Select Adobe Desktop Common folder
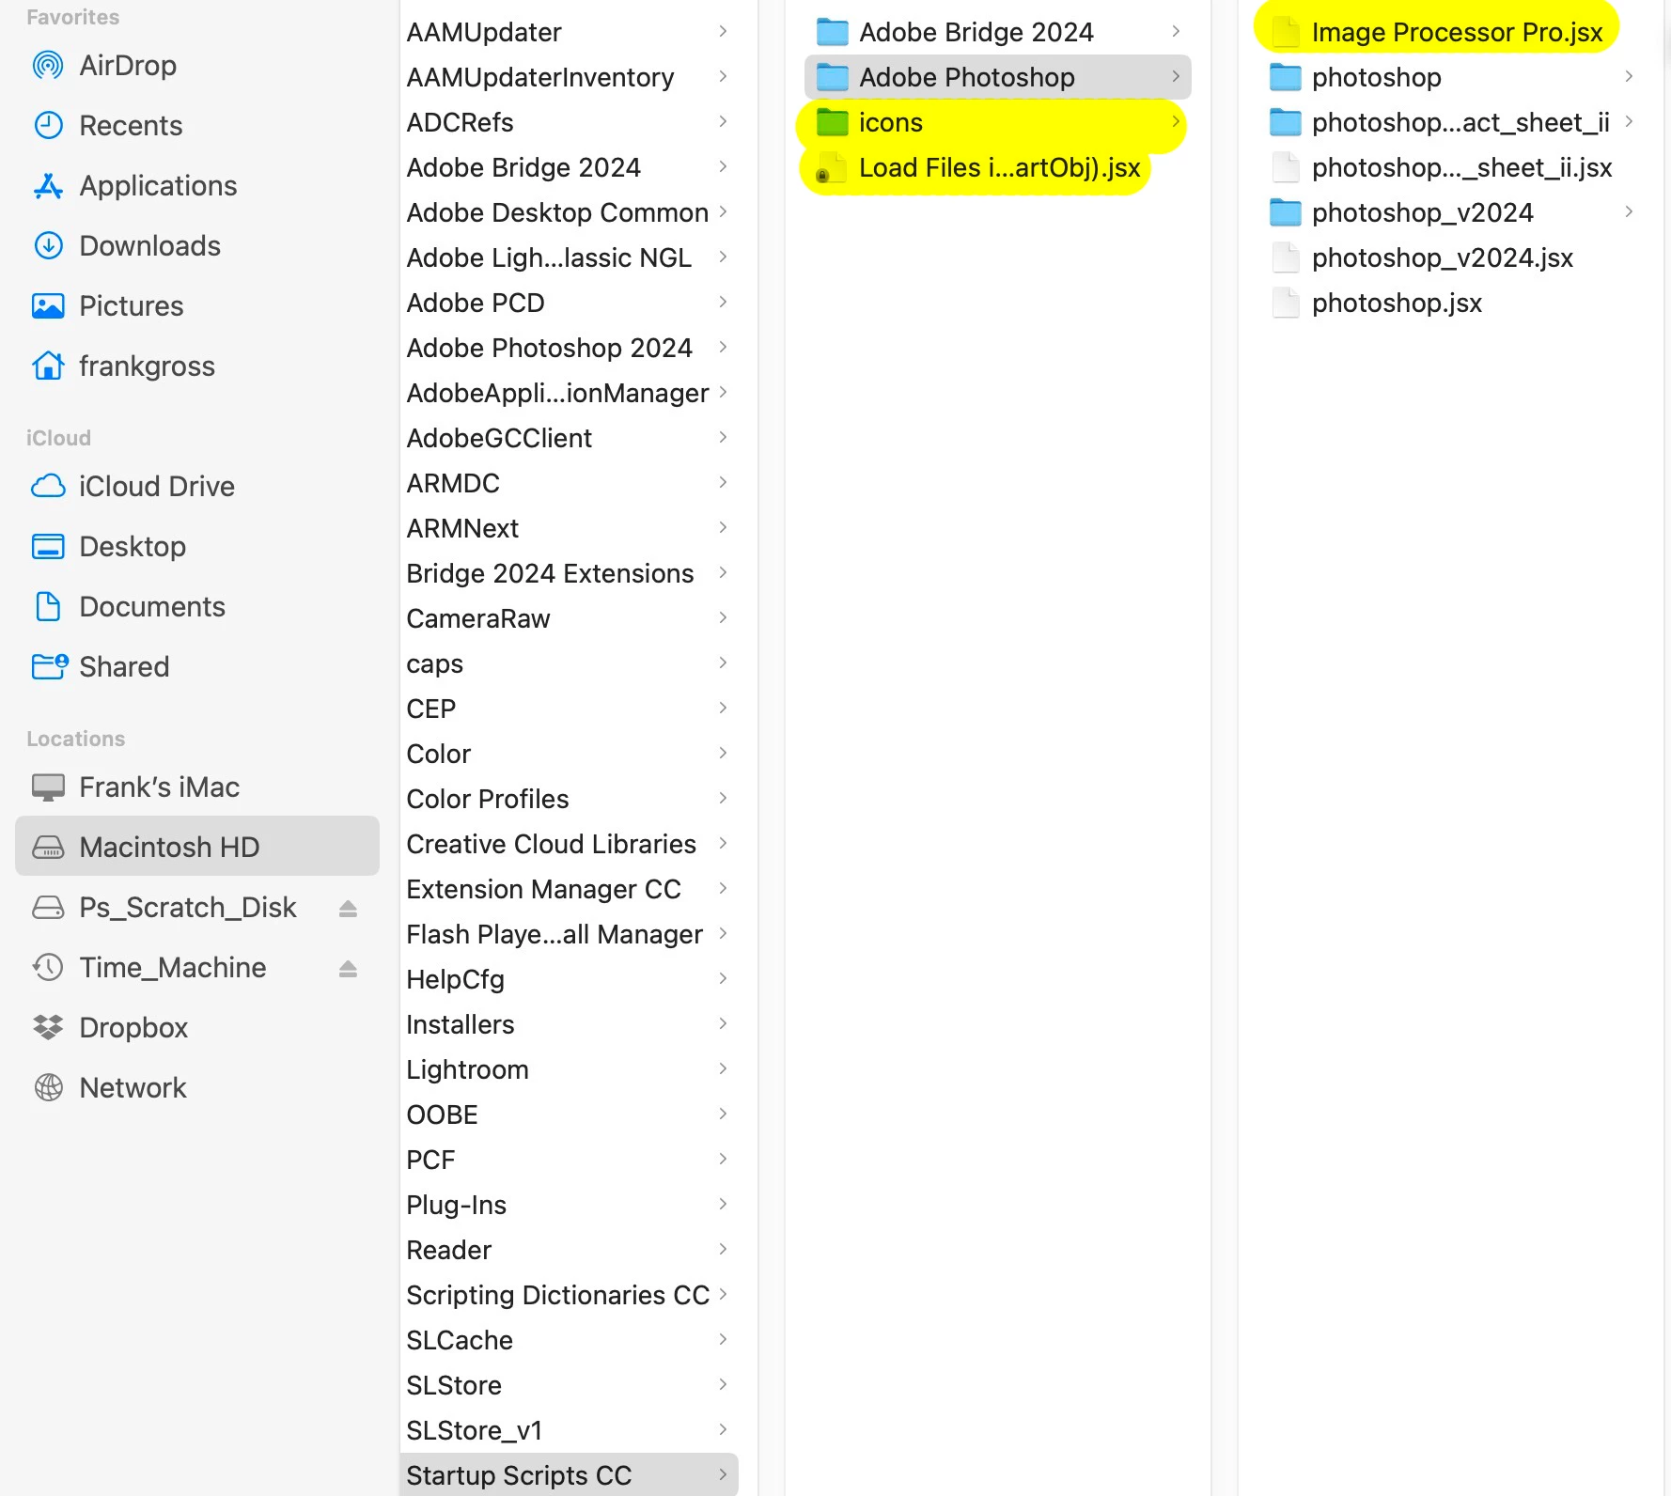 click(x=569, y=212)
